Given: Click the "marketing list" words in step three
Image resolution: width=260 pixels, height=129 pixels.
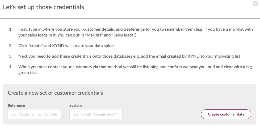Looking at the screenshot, I should click(227, 56).
